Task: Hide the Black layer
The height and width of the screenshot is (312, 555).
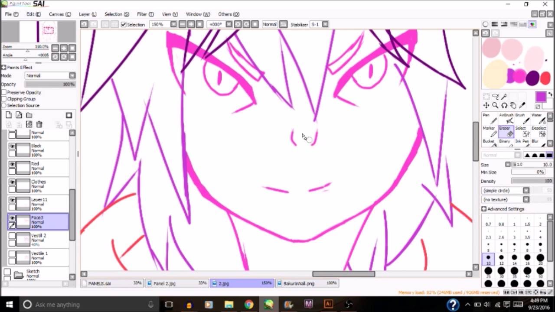Action: [x=12, y=146]
